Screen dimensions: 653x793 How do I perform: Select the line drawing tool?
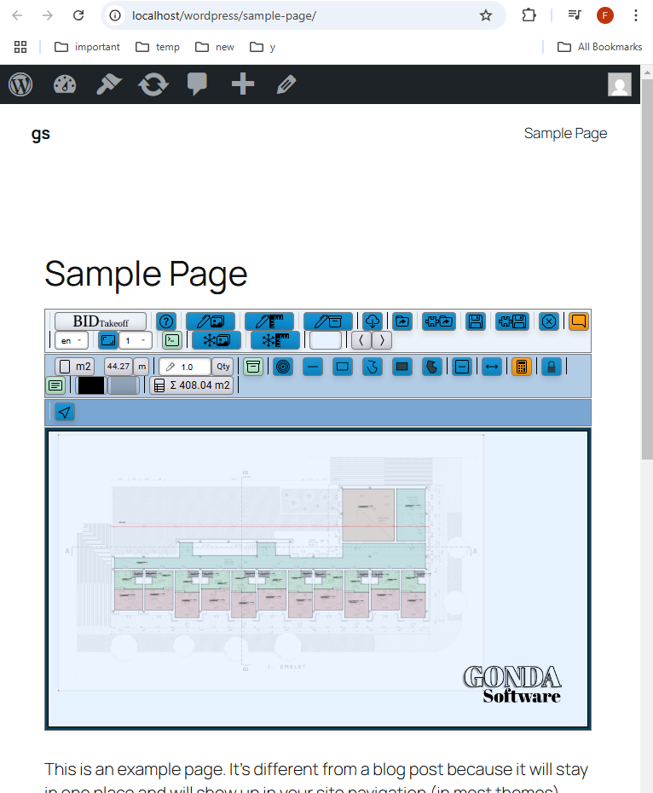coord(313,367)
